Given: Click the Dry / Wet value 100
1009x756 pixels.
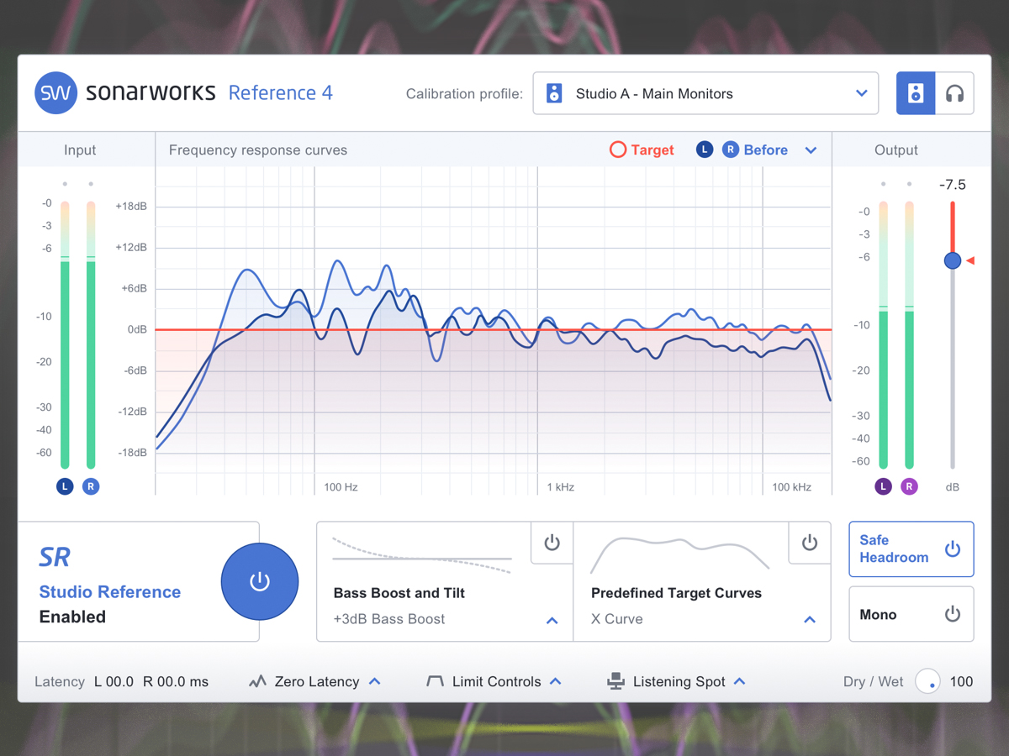Looking at the screenshot, I should pyautogui.click(x=961, y=681).
